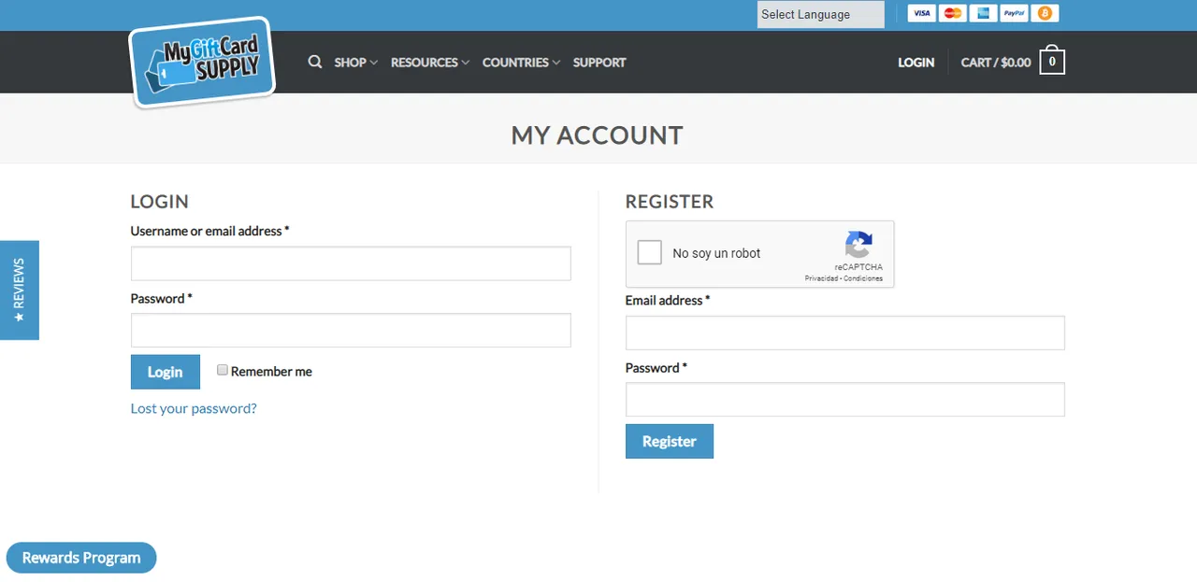Viewport: 1197px width, 582px height.
Task: Expand the COUNTRIES menu
Action: [521, 63]
